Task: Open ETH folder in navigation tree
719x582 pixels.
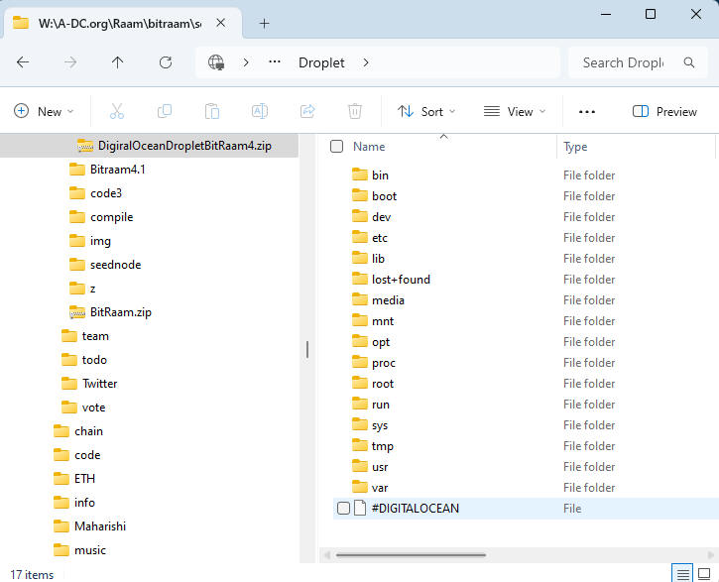Action: point(84,479)
